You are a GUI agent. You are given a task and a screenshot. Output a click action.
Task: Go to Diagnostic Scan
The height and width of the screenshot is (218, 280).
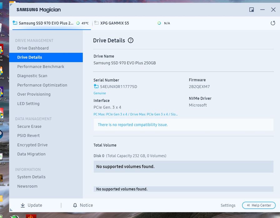point(32,76)
